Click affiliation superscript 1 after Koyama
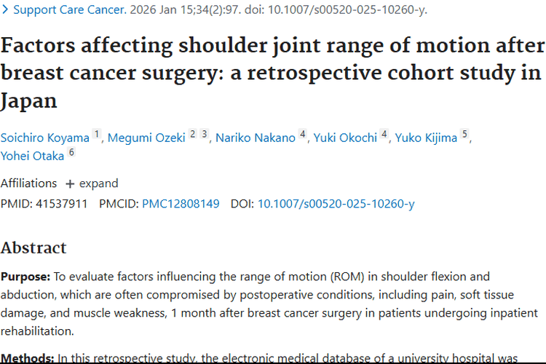The image size is (546, 364). pyautogui.click(x=97, y=135)
